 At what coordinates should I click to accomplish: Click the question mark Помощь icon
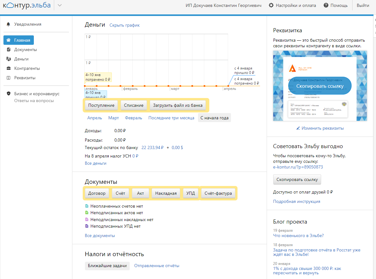(x=326, y=5)
